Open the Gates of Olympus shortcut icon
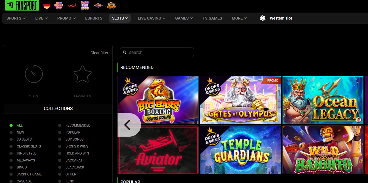 click(x=98, y=5)
